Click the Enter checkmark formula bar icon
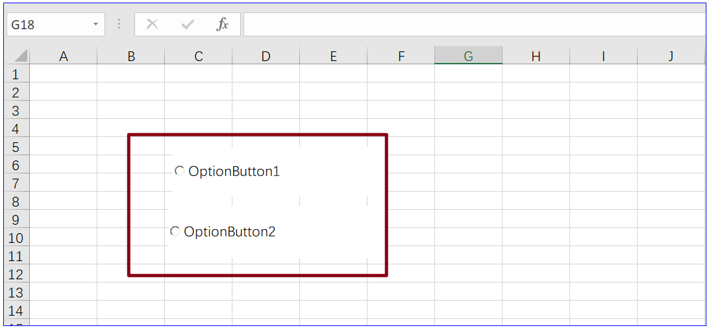 [x=188, y=25]
